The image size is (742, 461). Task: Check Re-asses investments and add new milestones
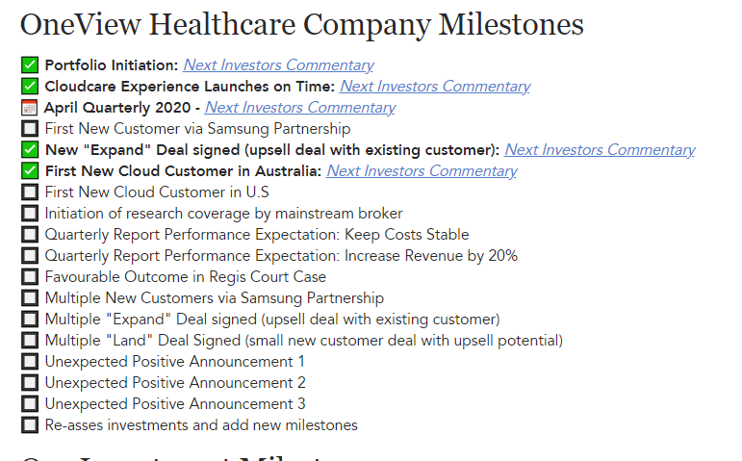29,425
